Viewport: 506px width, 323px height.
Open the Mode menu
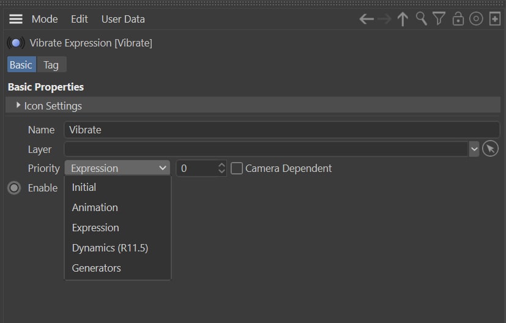(45, 19)
